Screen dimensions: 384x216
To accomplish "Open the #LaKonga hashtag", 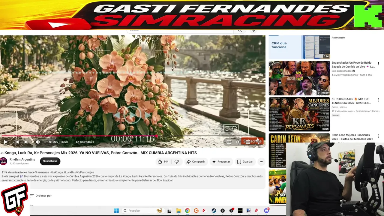I will (x=56, y=172).
